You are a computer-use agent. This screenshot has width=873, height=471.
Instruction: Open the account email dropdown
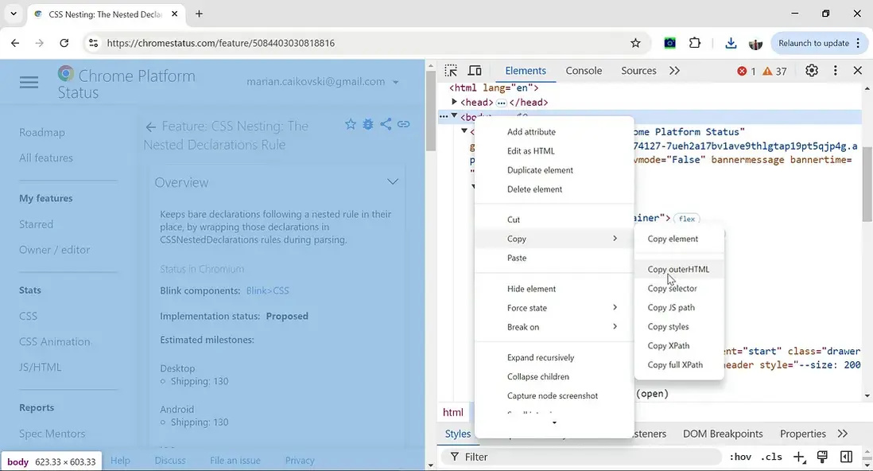[x=323, y=82]
